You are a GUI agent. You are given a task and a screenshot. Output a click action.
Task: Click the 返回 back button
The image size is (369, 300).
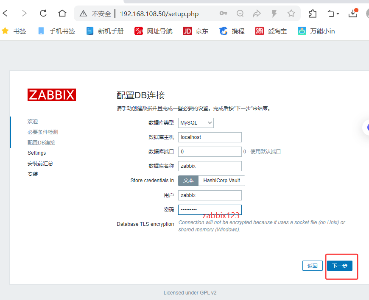tap(312, 266)
